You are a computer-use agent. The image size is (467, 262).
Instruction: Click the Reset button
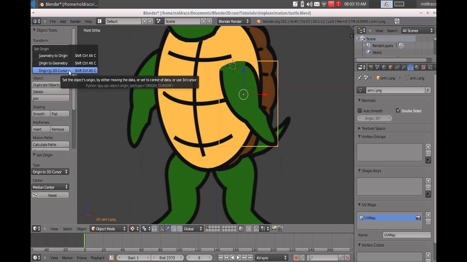[50, 195]
